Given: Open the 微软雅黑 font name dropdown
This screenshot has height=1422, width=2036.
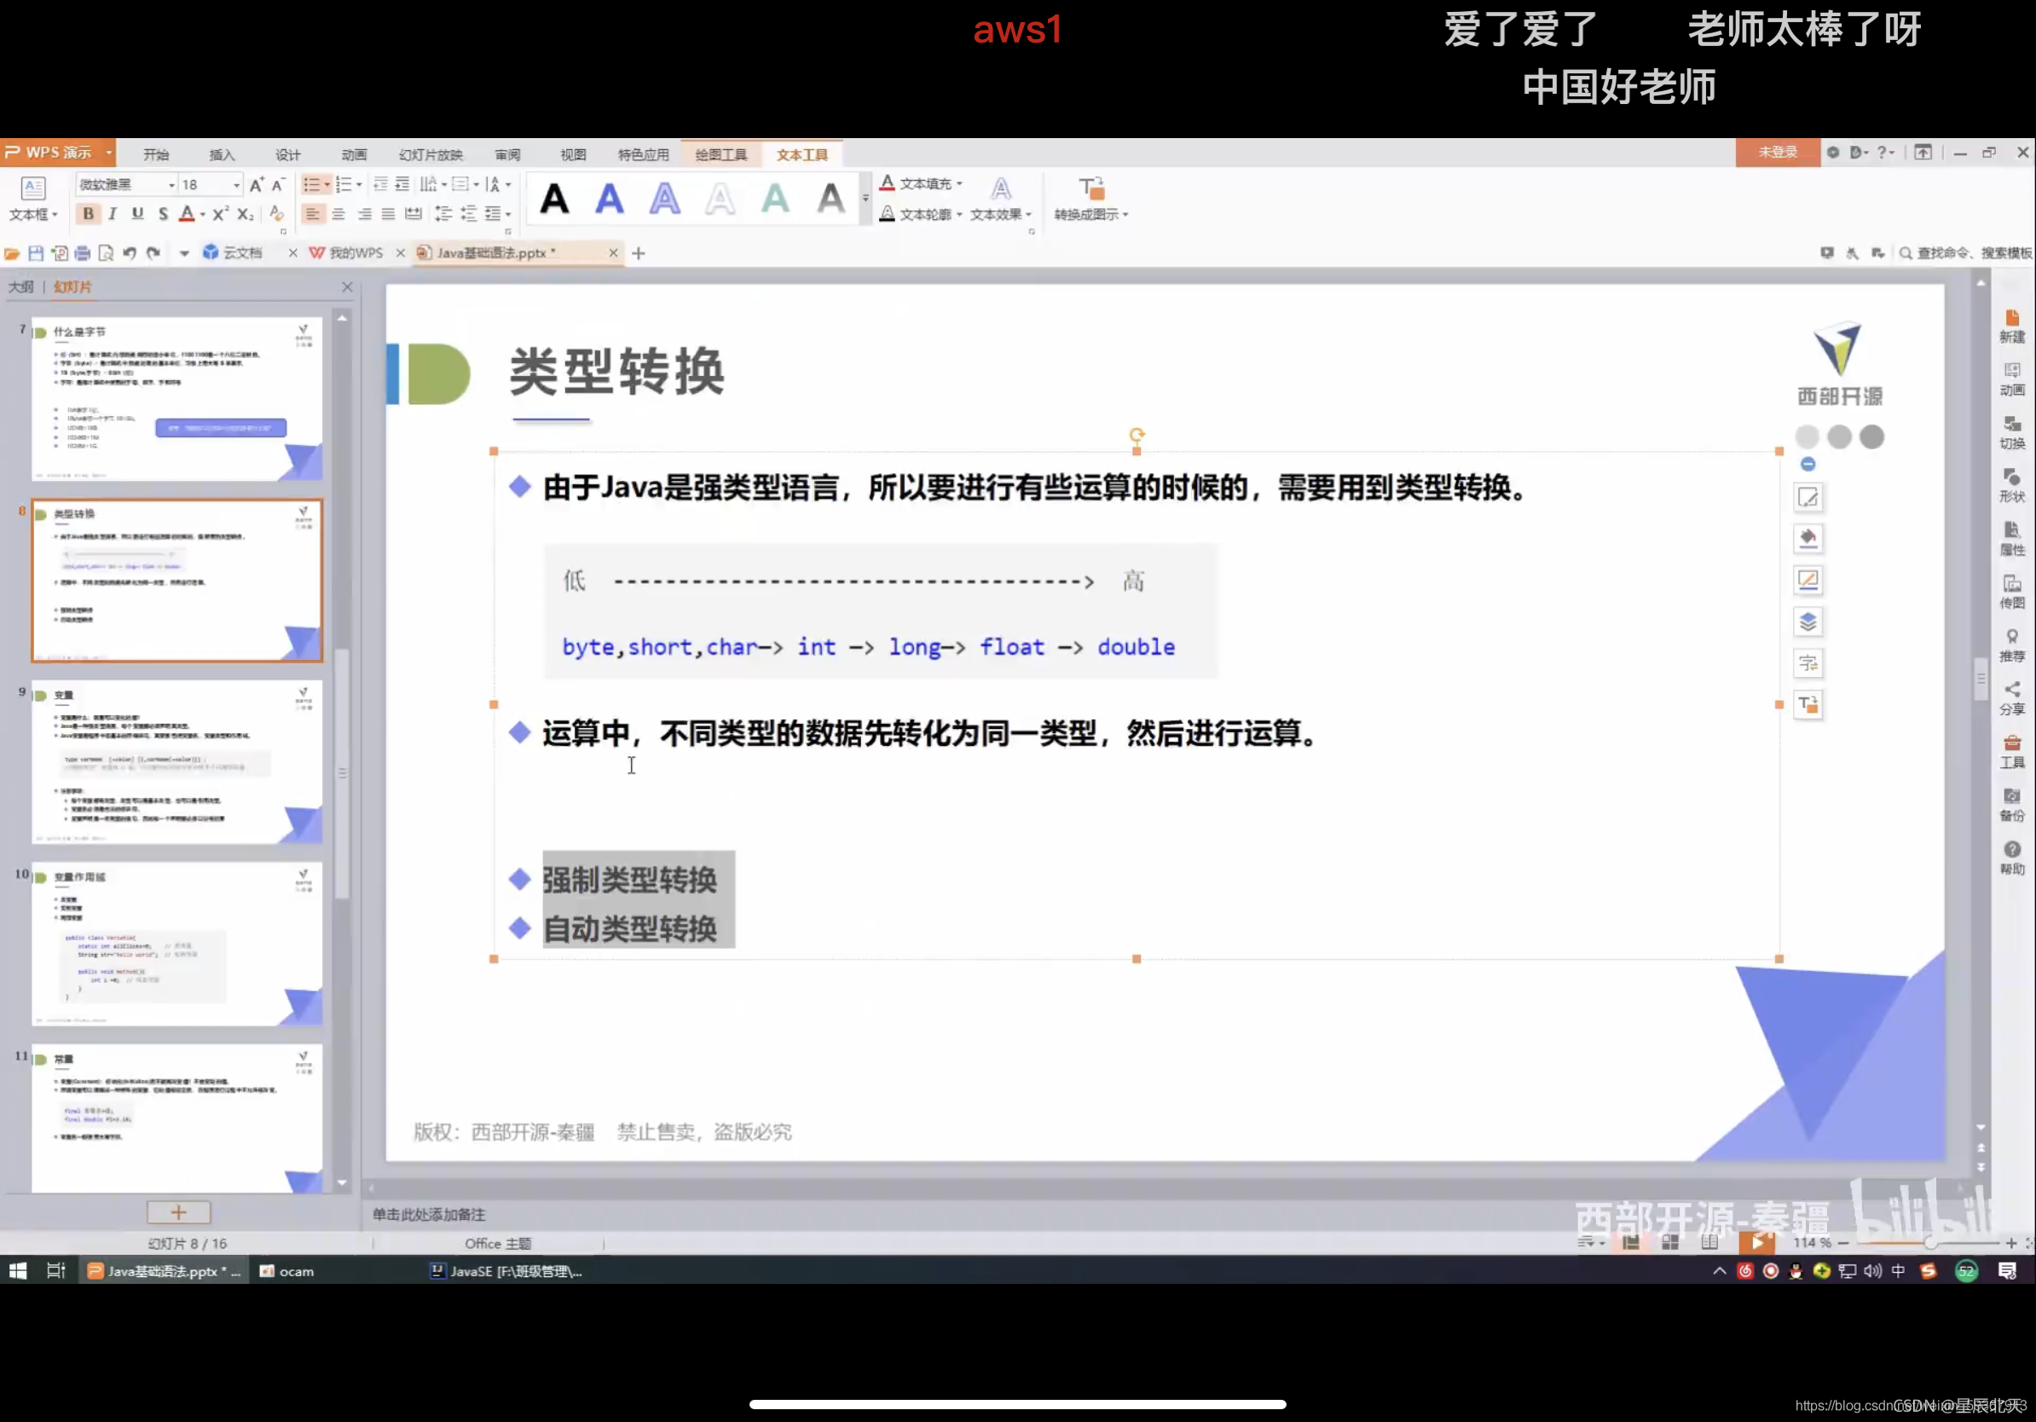Looking at the screenshot, I should pos(171,184).
